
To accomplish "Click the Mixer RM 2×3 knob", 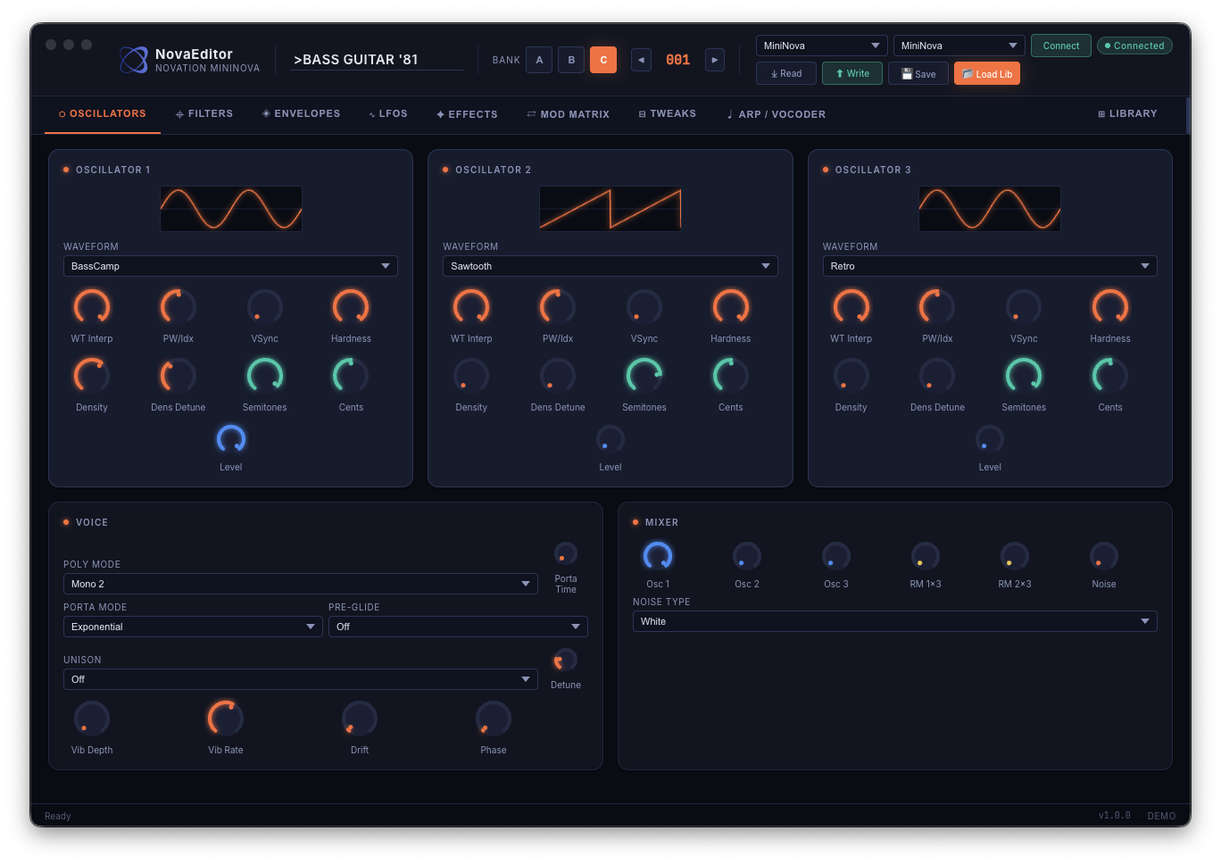I will point(1015,556).
